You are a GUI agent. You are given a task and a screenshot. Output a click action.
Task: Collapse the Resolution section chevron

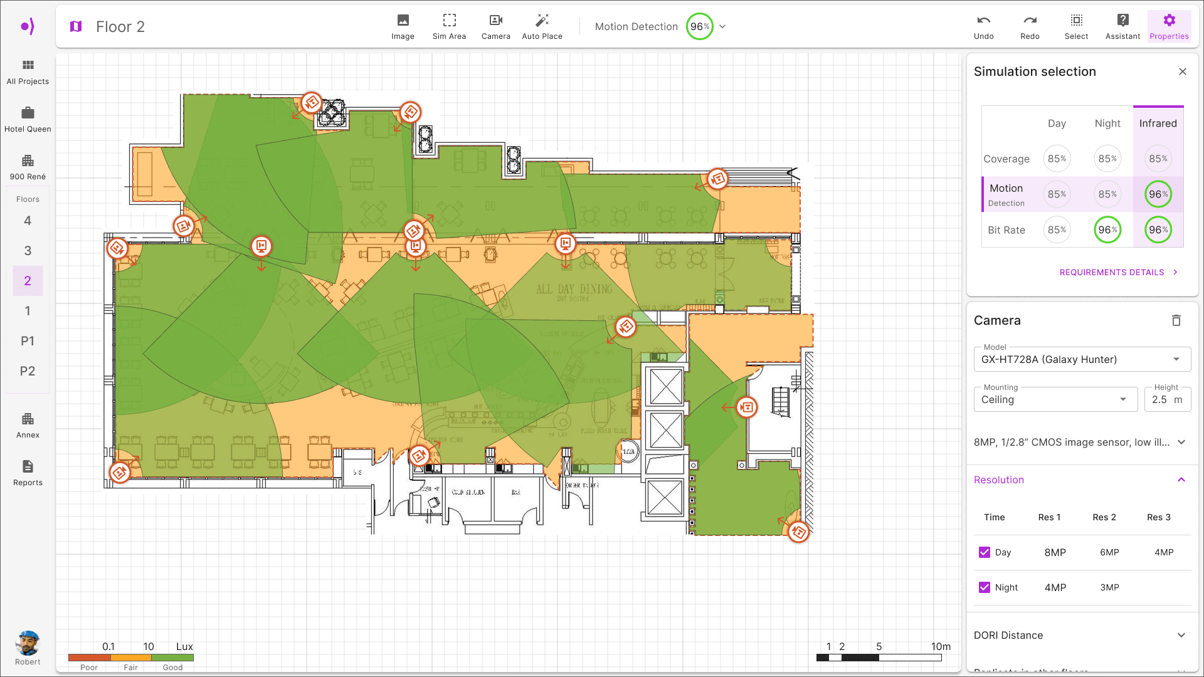click(x=1183, y=480)
